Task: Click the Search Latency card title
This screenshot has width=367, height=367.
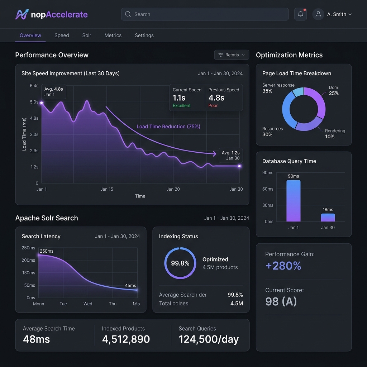Action: tap(41, 237)
